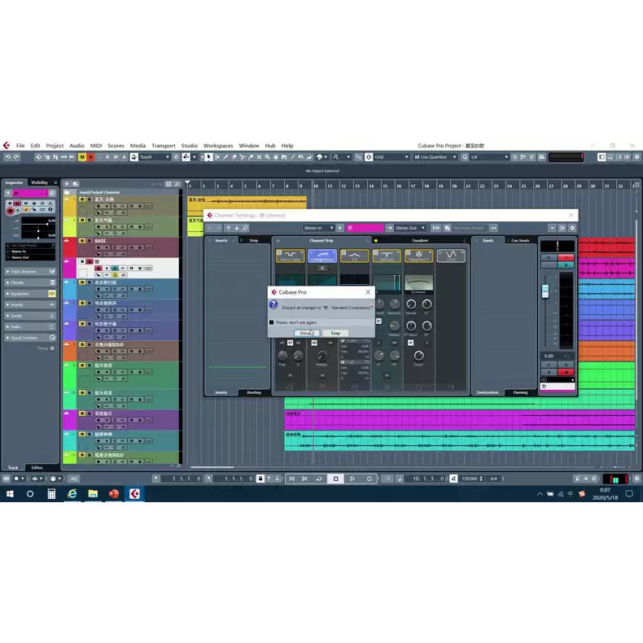Select the Object Selection arrow tool
The height and width of the screenshot is (643, 643).
[208, 157]
